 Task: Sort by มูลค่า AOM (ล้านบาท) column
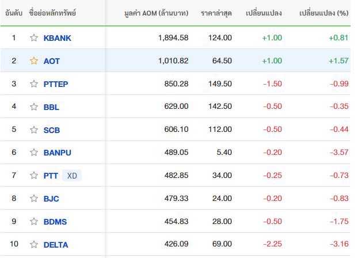pos(156,13)
